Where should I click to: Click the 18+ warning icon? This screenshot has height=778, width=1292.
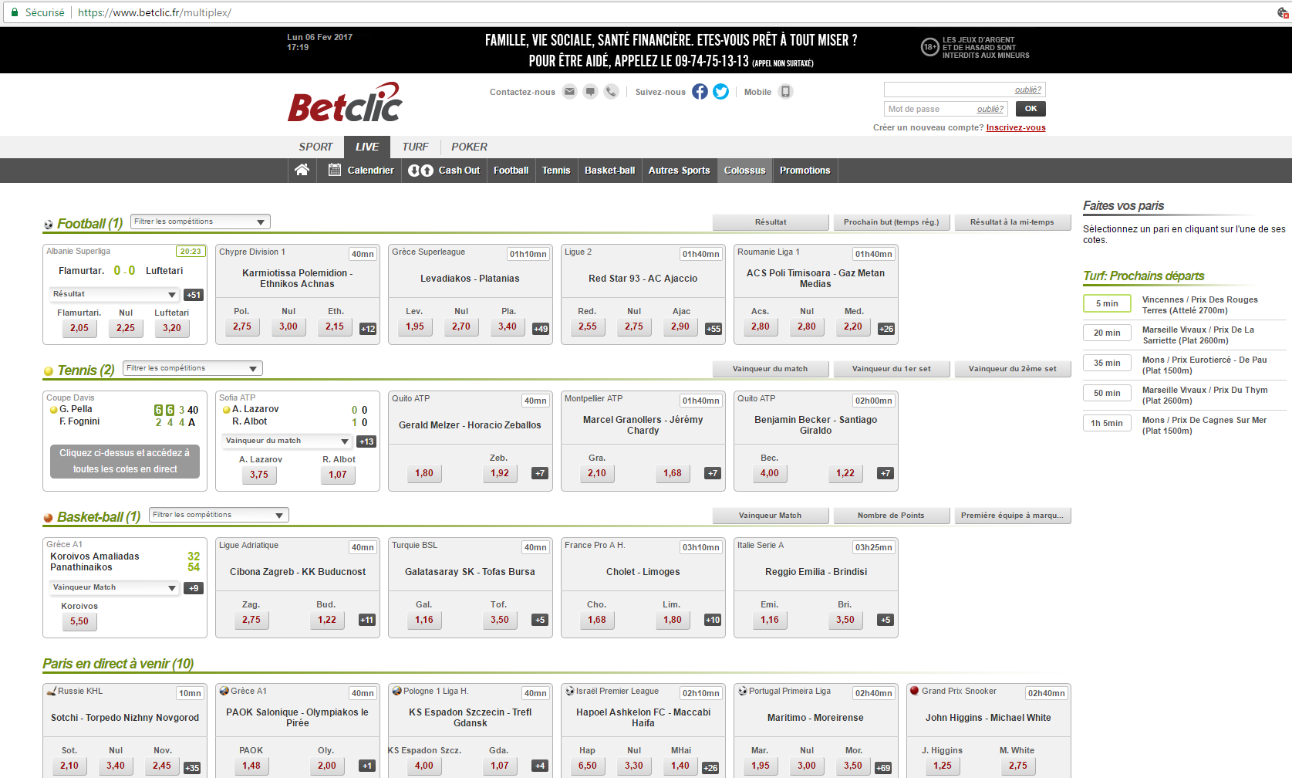coord(929,47)
